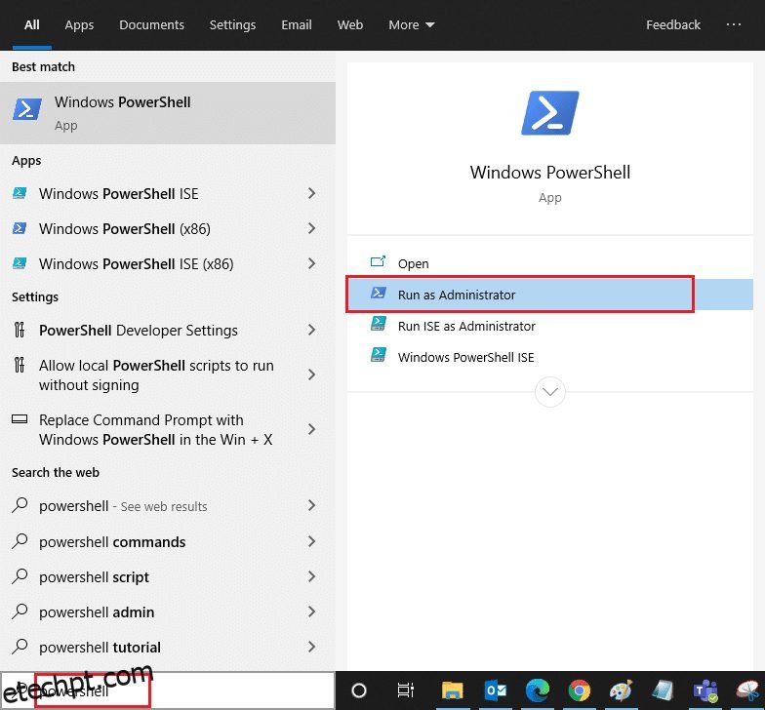
Task: Select powershell admin suggestion
Action: click(x=168, y=612)
